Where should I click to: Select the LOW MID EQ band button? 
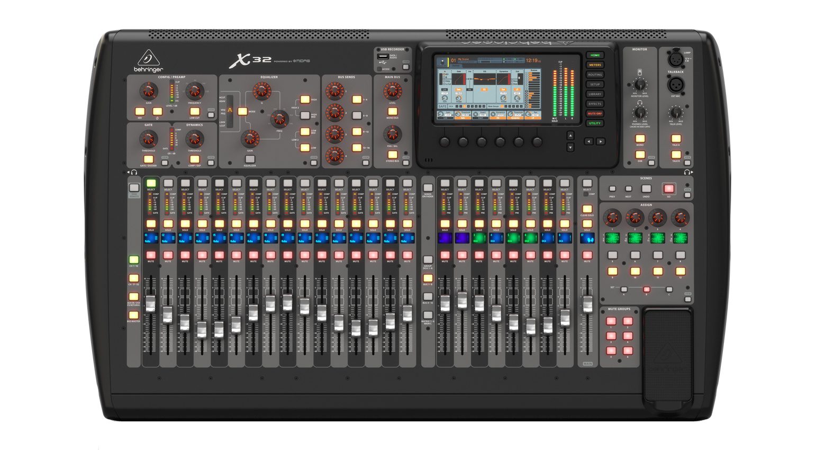coord(305,132)
